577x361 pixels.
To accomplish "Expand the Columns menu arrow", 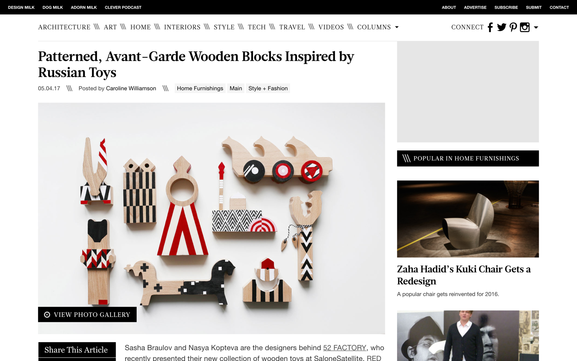I will tap(397, 27).
